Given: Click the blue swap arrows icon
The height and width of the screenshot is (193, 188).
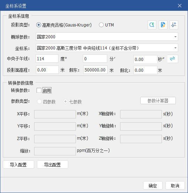Looking at the screenshot, I should pyautogui.click(x=173, y=59).
